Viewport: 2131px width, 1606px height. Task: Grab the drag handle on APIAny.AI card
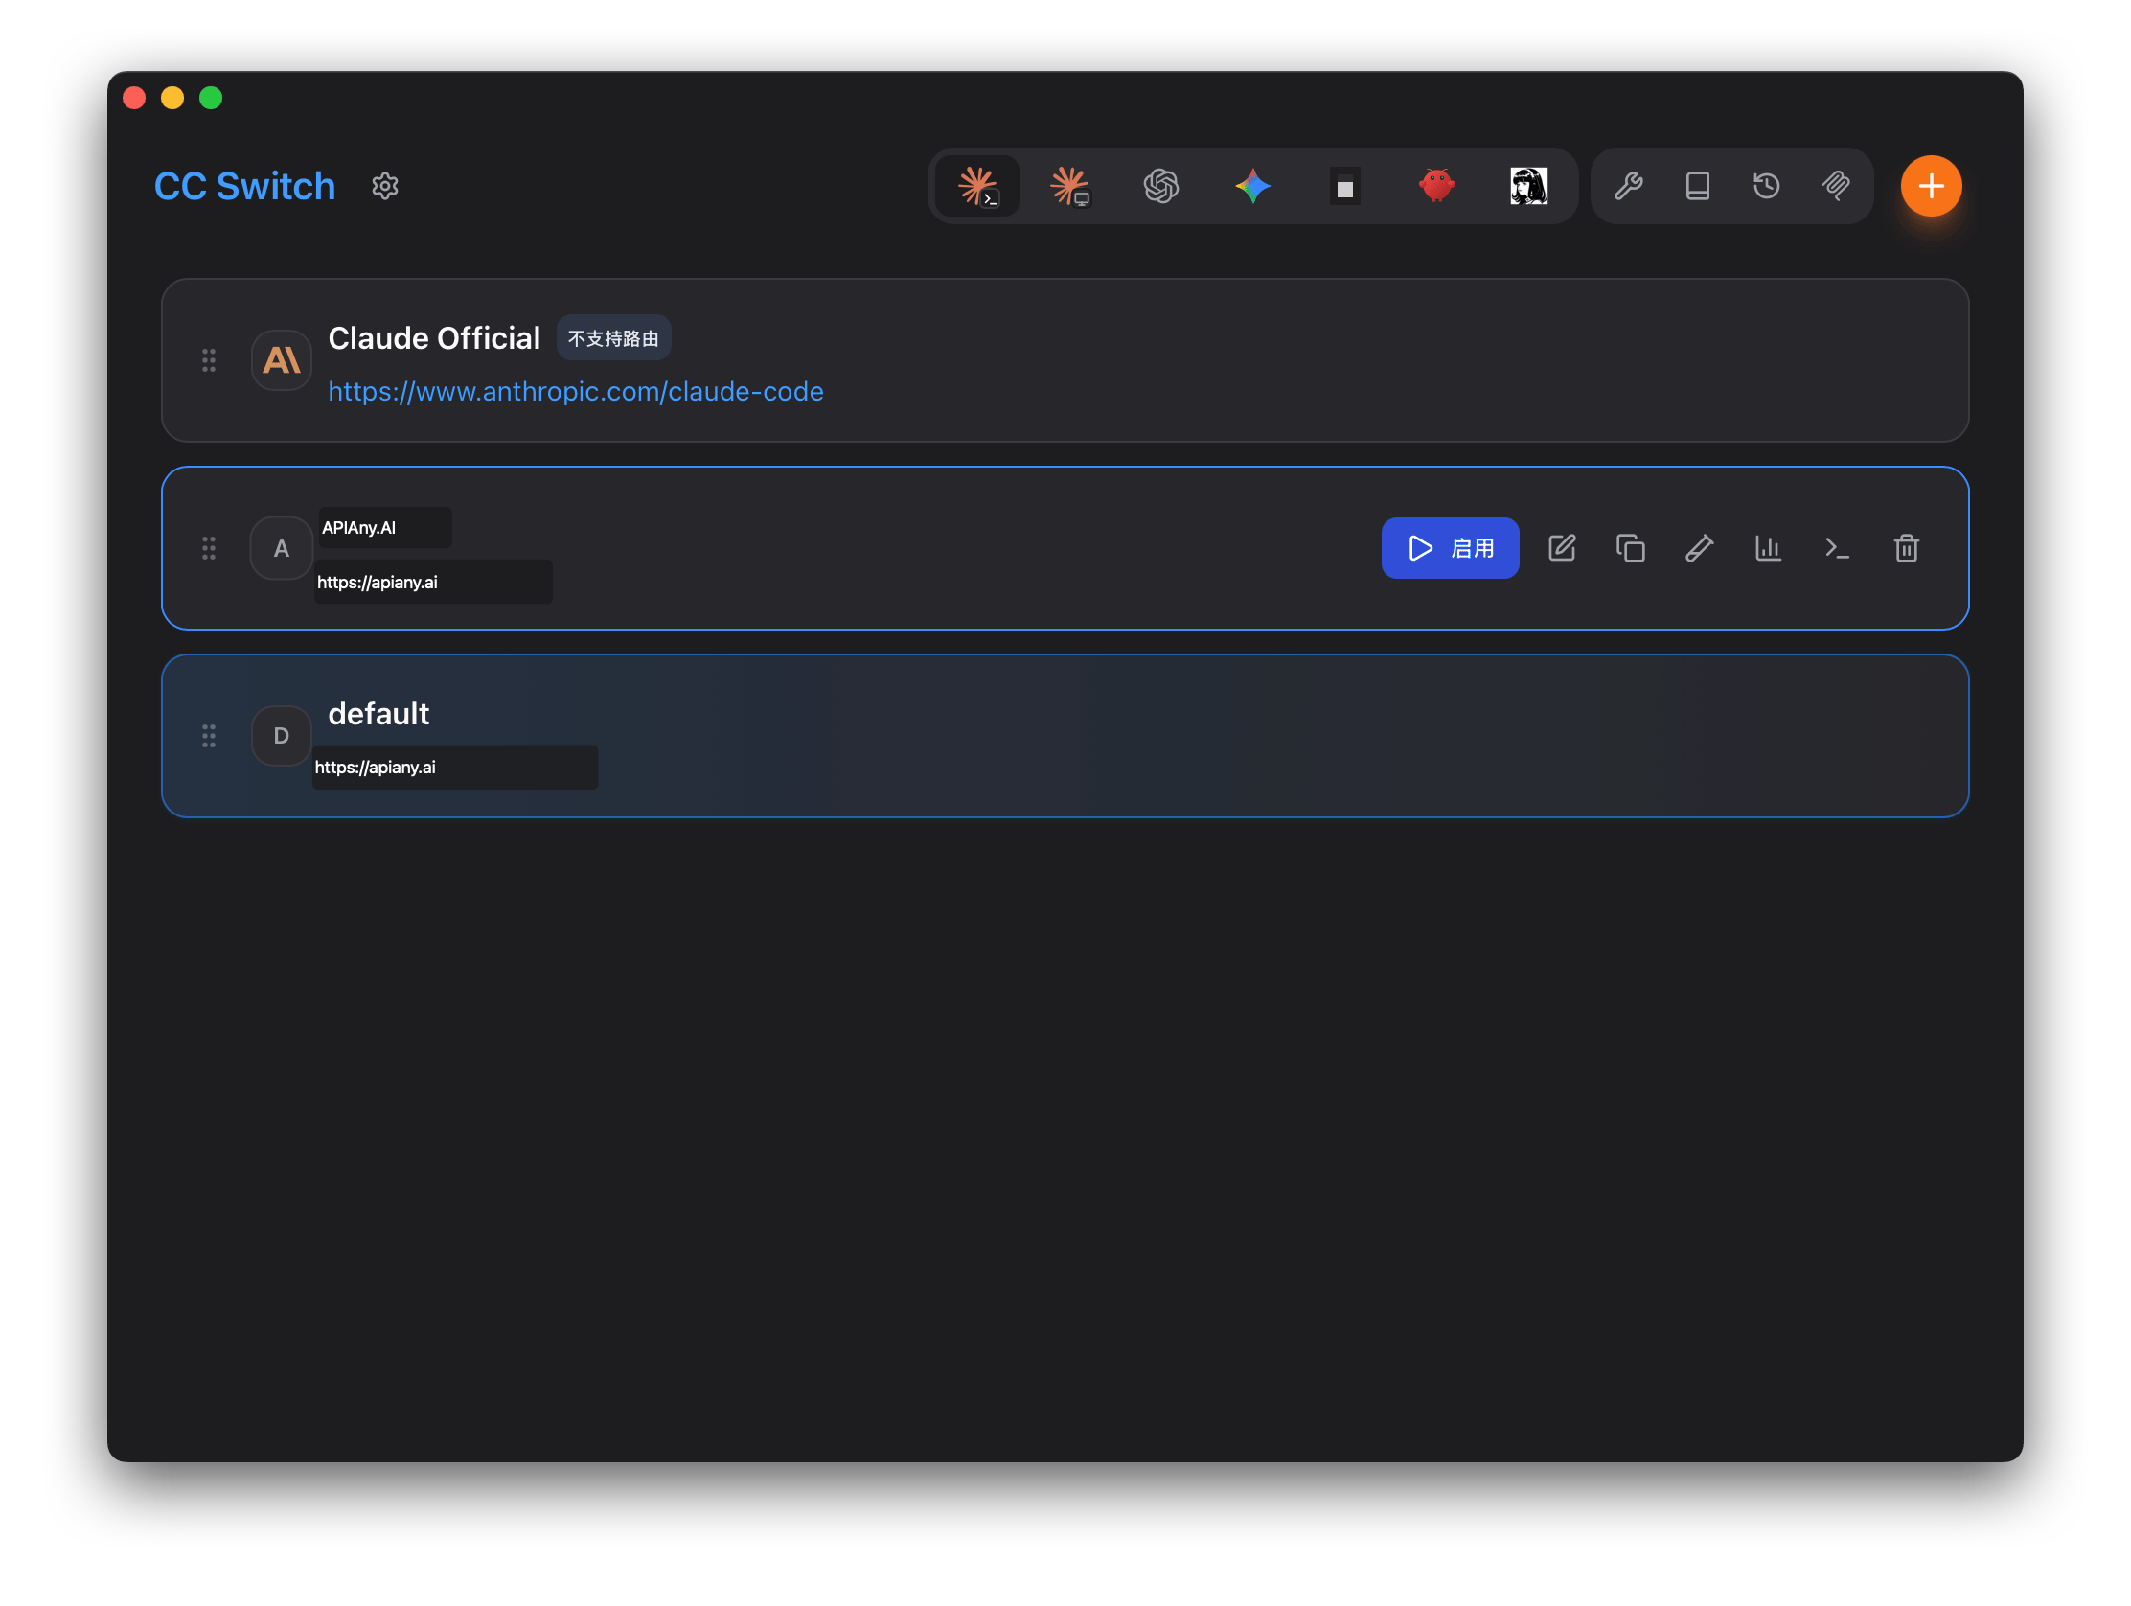209,548
